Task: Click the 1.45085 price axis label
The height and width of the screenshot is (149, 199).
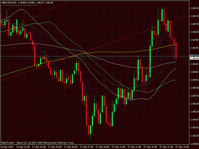Action: click(x=194, y=144)
